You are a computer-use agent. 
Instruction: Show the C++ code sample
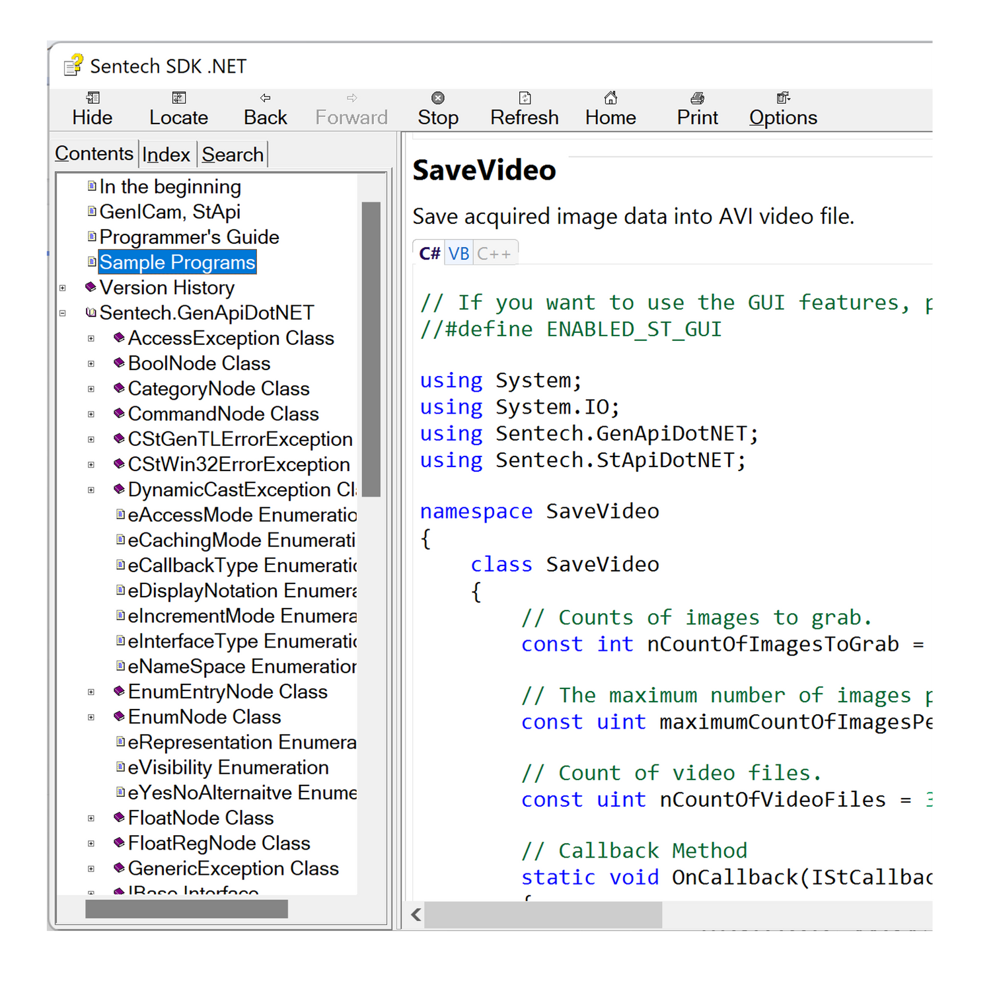tap(494, 254)
